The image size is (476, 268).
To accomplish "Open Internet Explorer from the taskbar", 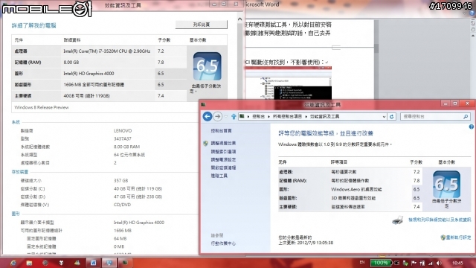I will pyautogui.click(x=13, y=263).
